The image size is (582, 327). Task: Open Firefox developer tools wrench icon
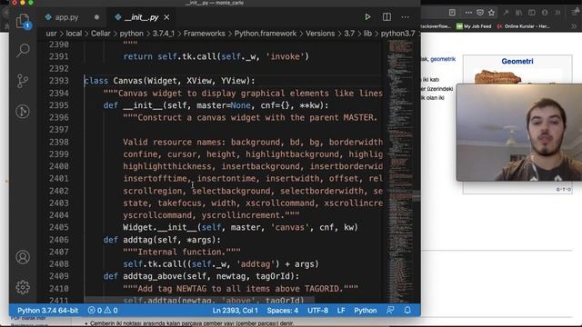pyautogui.click(x=506, y=13)
